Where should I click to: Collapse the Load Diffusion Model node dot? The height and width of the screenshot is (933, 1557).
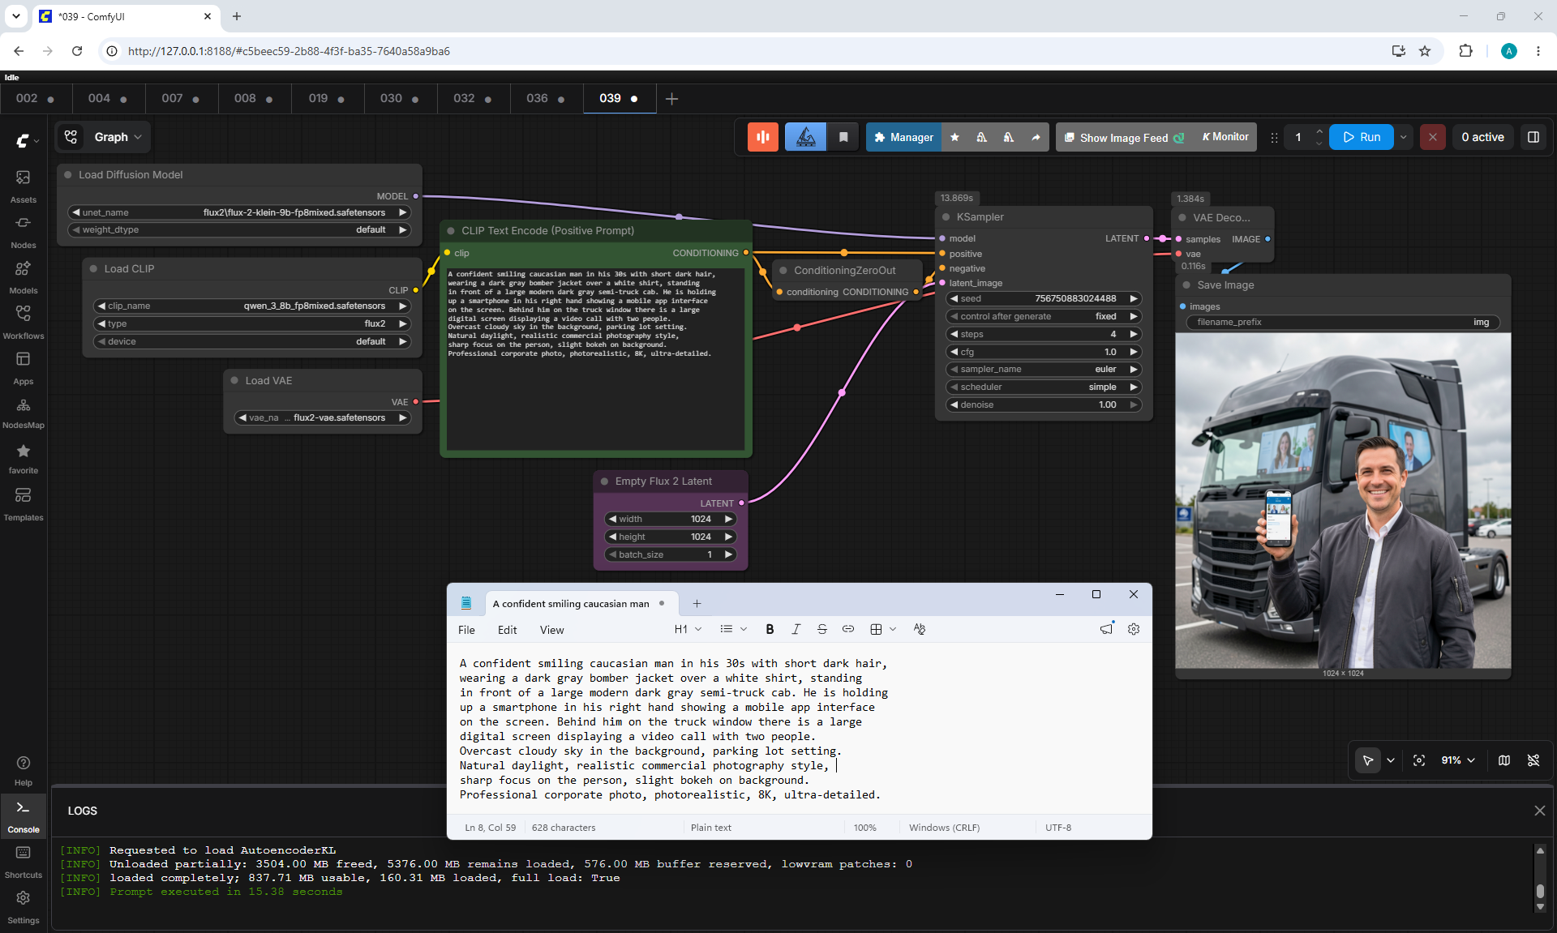[x=68, y=174]
